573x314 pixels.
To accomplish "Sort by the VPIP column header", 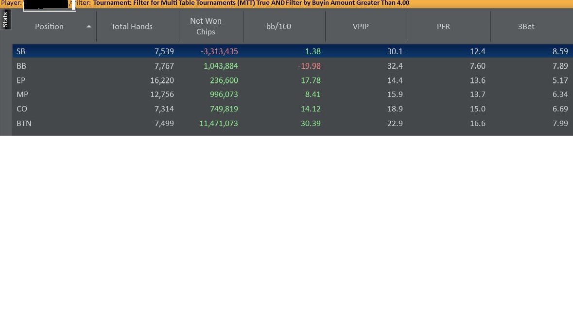I will tap(361, 27).
